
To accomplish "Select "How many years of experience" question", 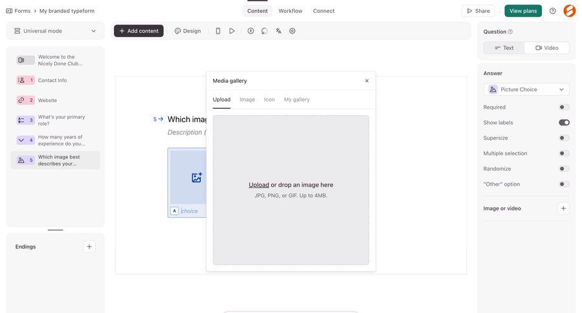I will pos(56,140).
